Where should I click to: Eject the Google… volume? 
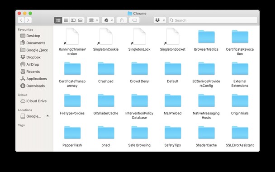tap(47, 116)
